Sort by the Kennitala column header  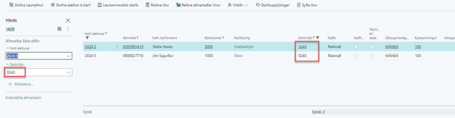click(x=130, y=38)
